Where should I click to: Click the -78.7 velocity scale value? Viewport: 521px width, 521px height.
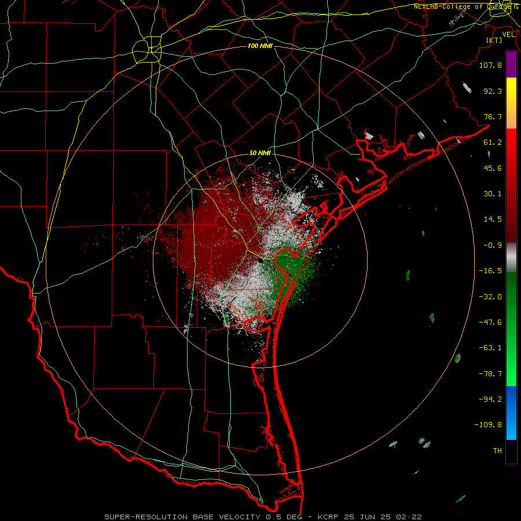point(490,374)
